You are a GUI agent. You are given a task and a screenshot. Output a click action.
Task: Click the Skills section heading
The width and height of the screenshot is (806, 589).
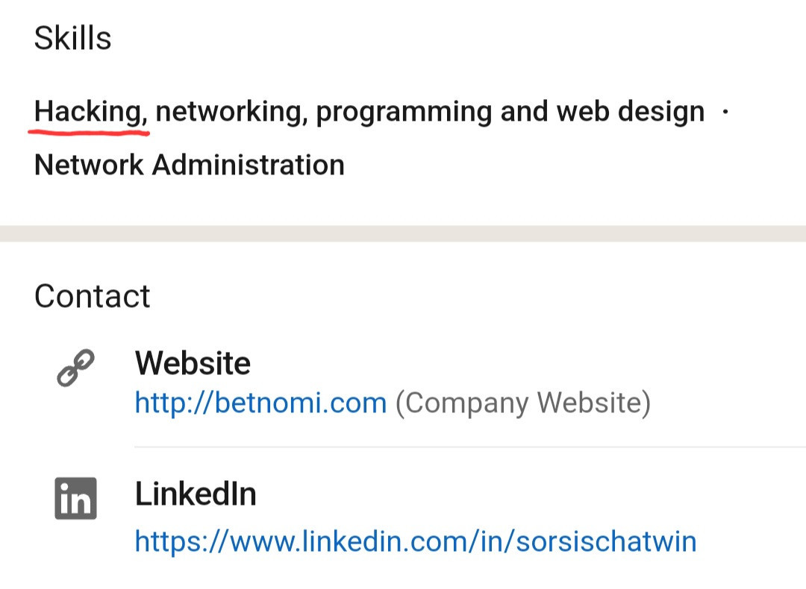click(72, 38)
